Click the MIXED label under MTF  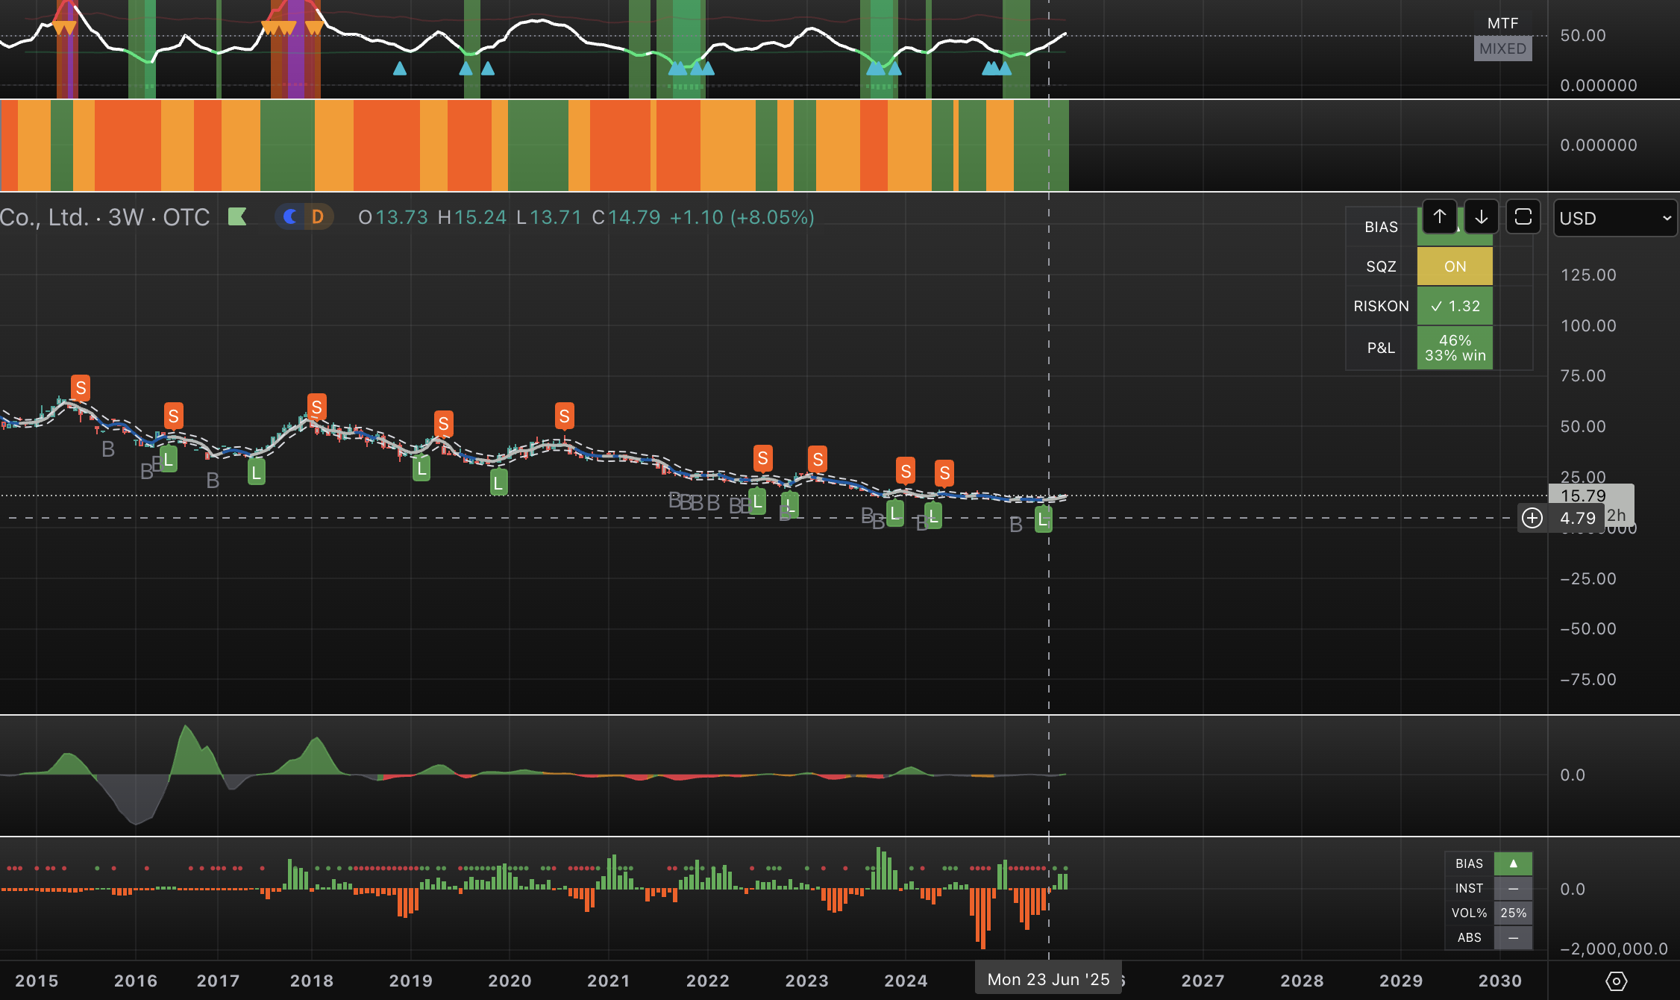point(1502,49)
